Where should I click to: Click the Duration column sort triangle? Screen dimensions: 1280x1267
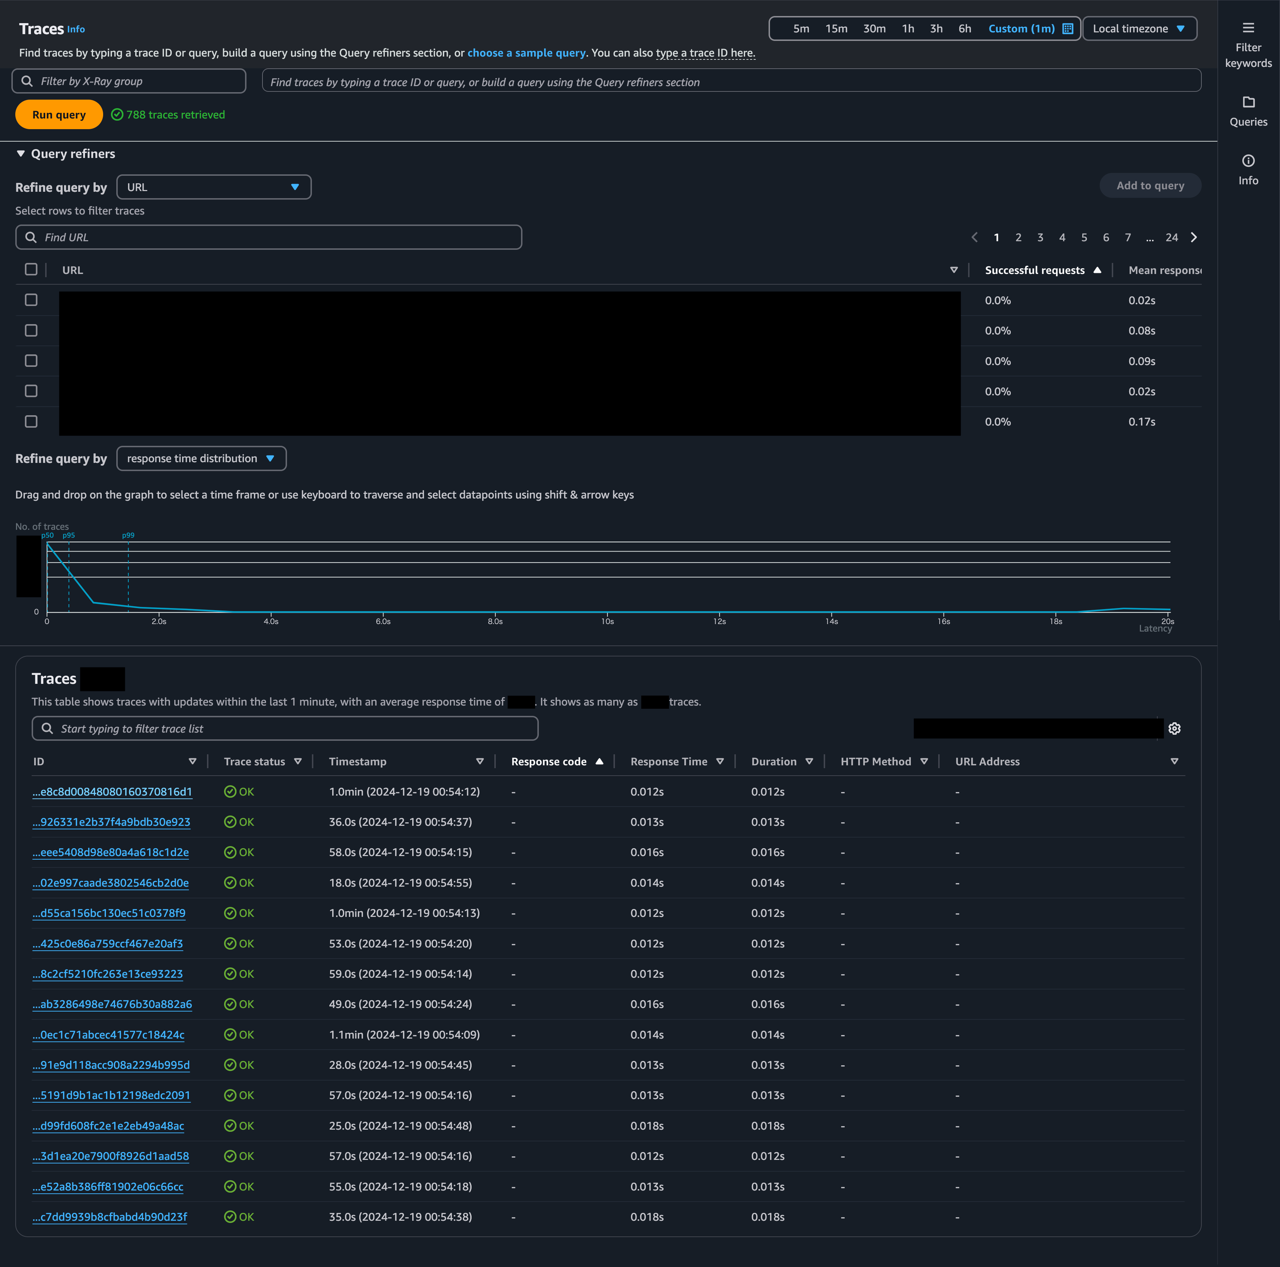pos(809,761)
